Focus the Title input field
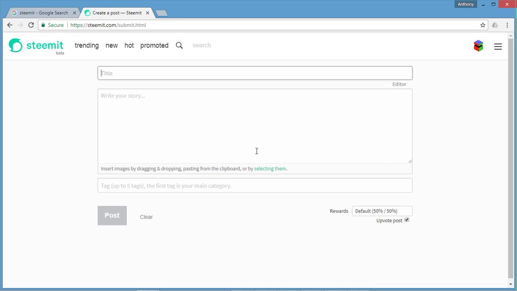Image resolution: width=517 pixels, height=291 pixels. click(x=255, y=73)
